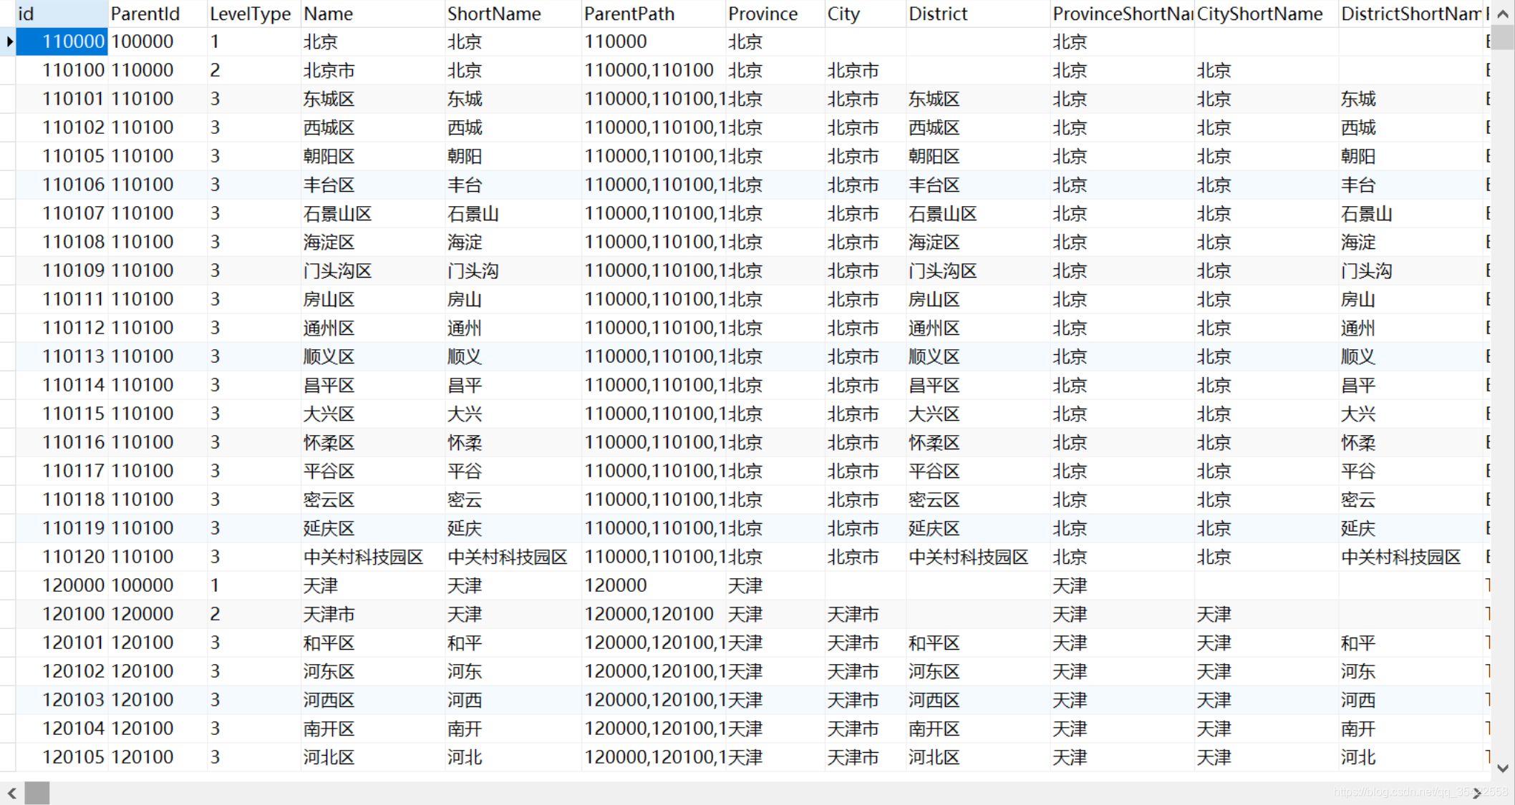Click the row header of row 110106
Screen dimensions: 1515x805
[8, 185]
